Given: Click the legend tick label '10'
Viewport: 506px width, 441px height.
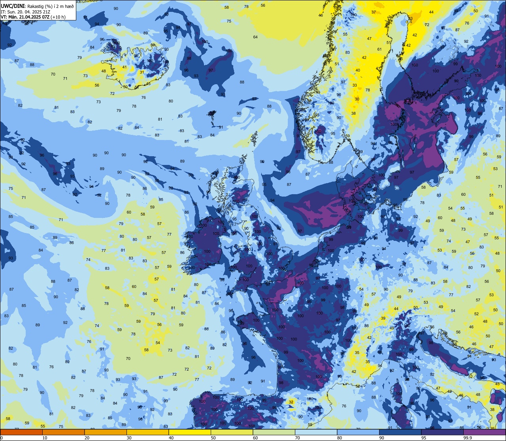Looking at the screenshot, I should (x=45, y=438).
